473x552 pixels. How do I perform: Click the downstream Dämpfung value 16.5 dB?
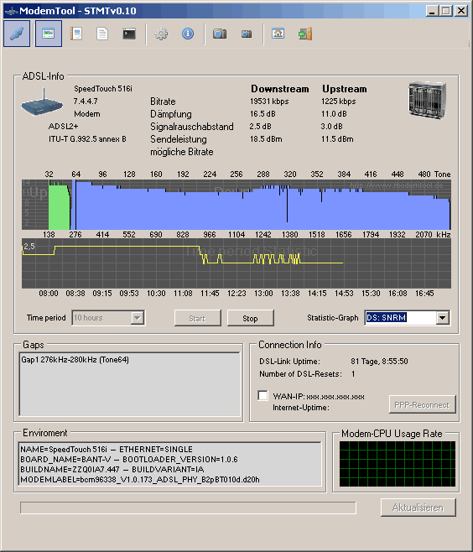262,114
